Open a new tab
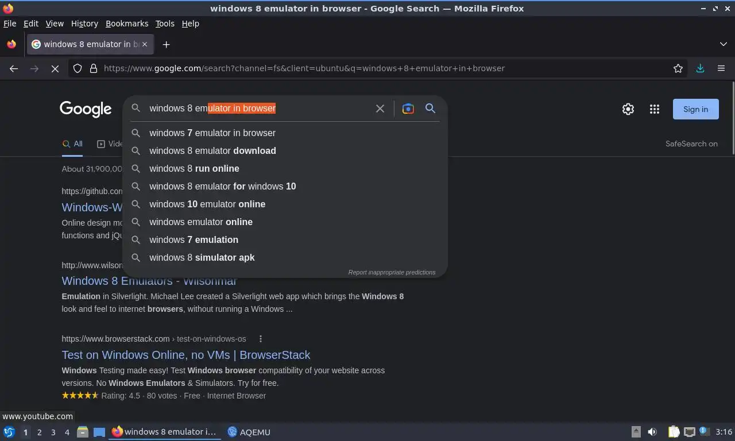The image size is (735, 441). pos(166,44)
